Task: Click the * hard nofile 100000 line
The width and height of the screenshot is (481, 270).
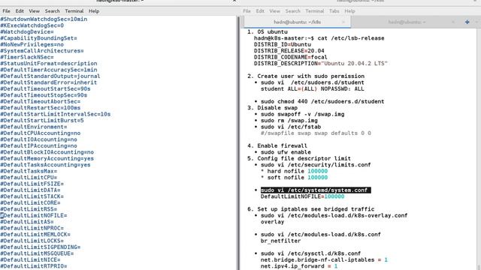Action: point(294,171)
